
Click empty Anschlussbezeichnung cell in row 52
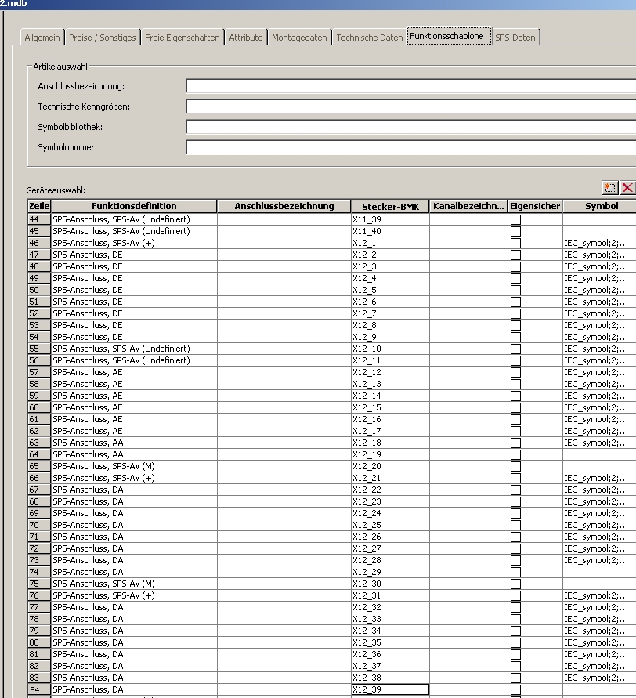click(284, 313)
